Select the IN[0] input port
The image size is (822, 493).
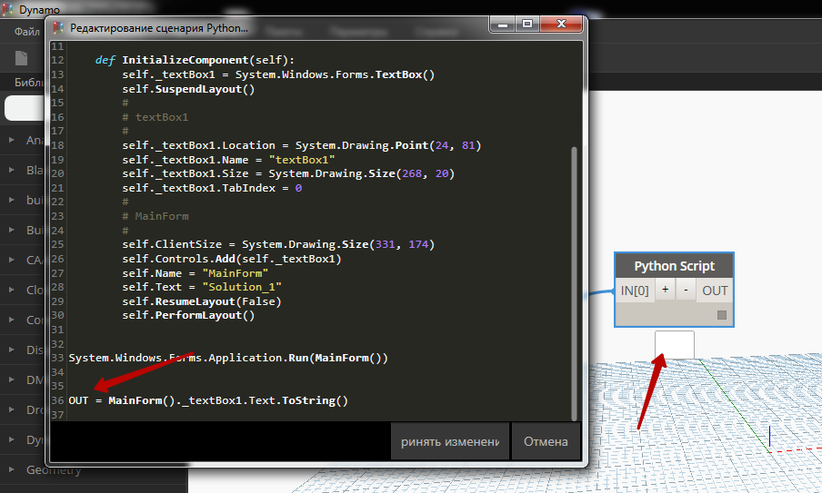coord(635,291)
